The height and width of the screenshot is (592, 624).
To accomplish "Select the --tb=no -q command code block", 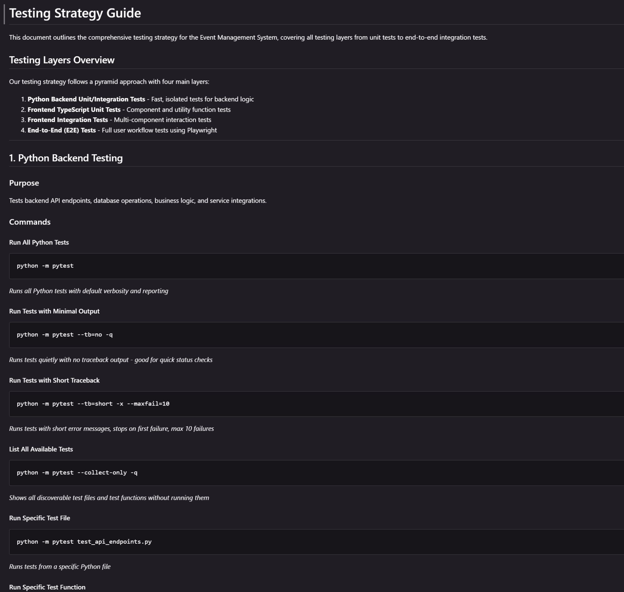I will point(317,335).
